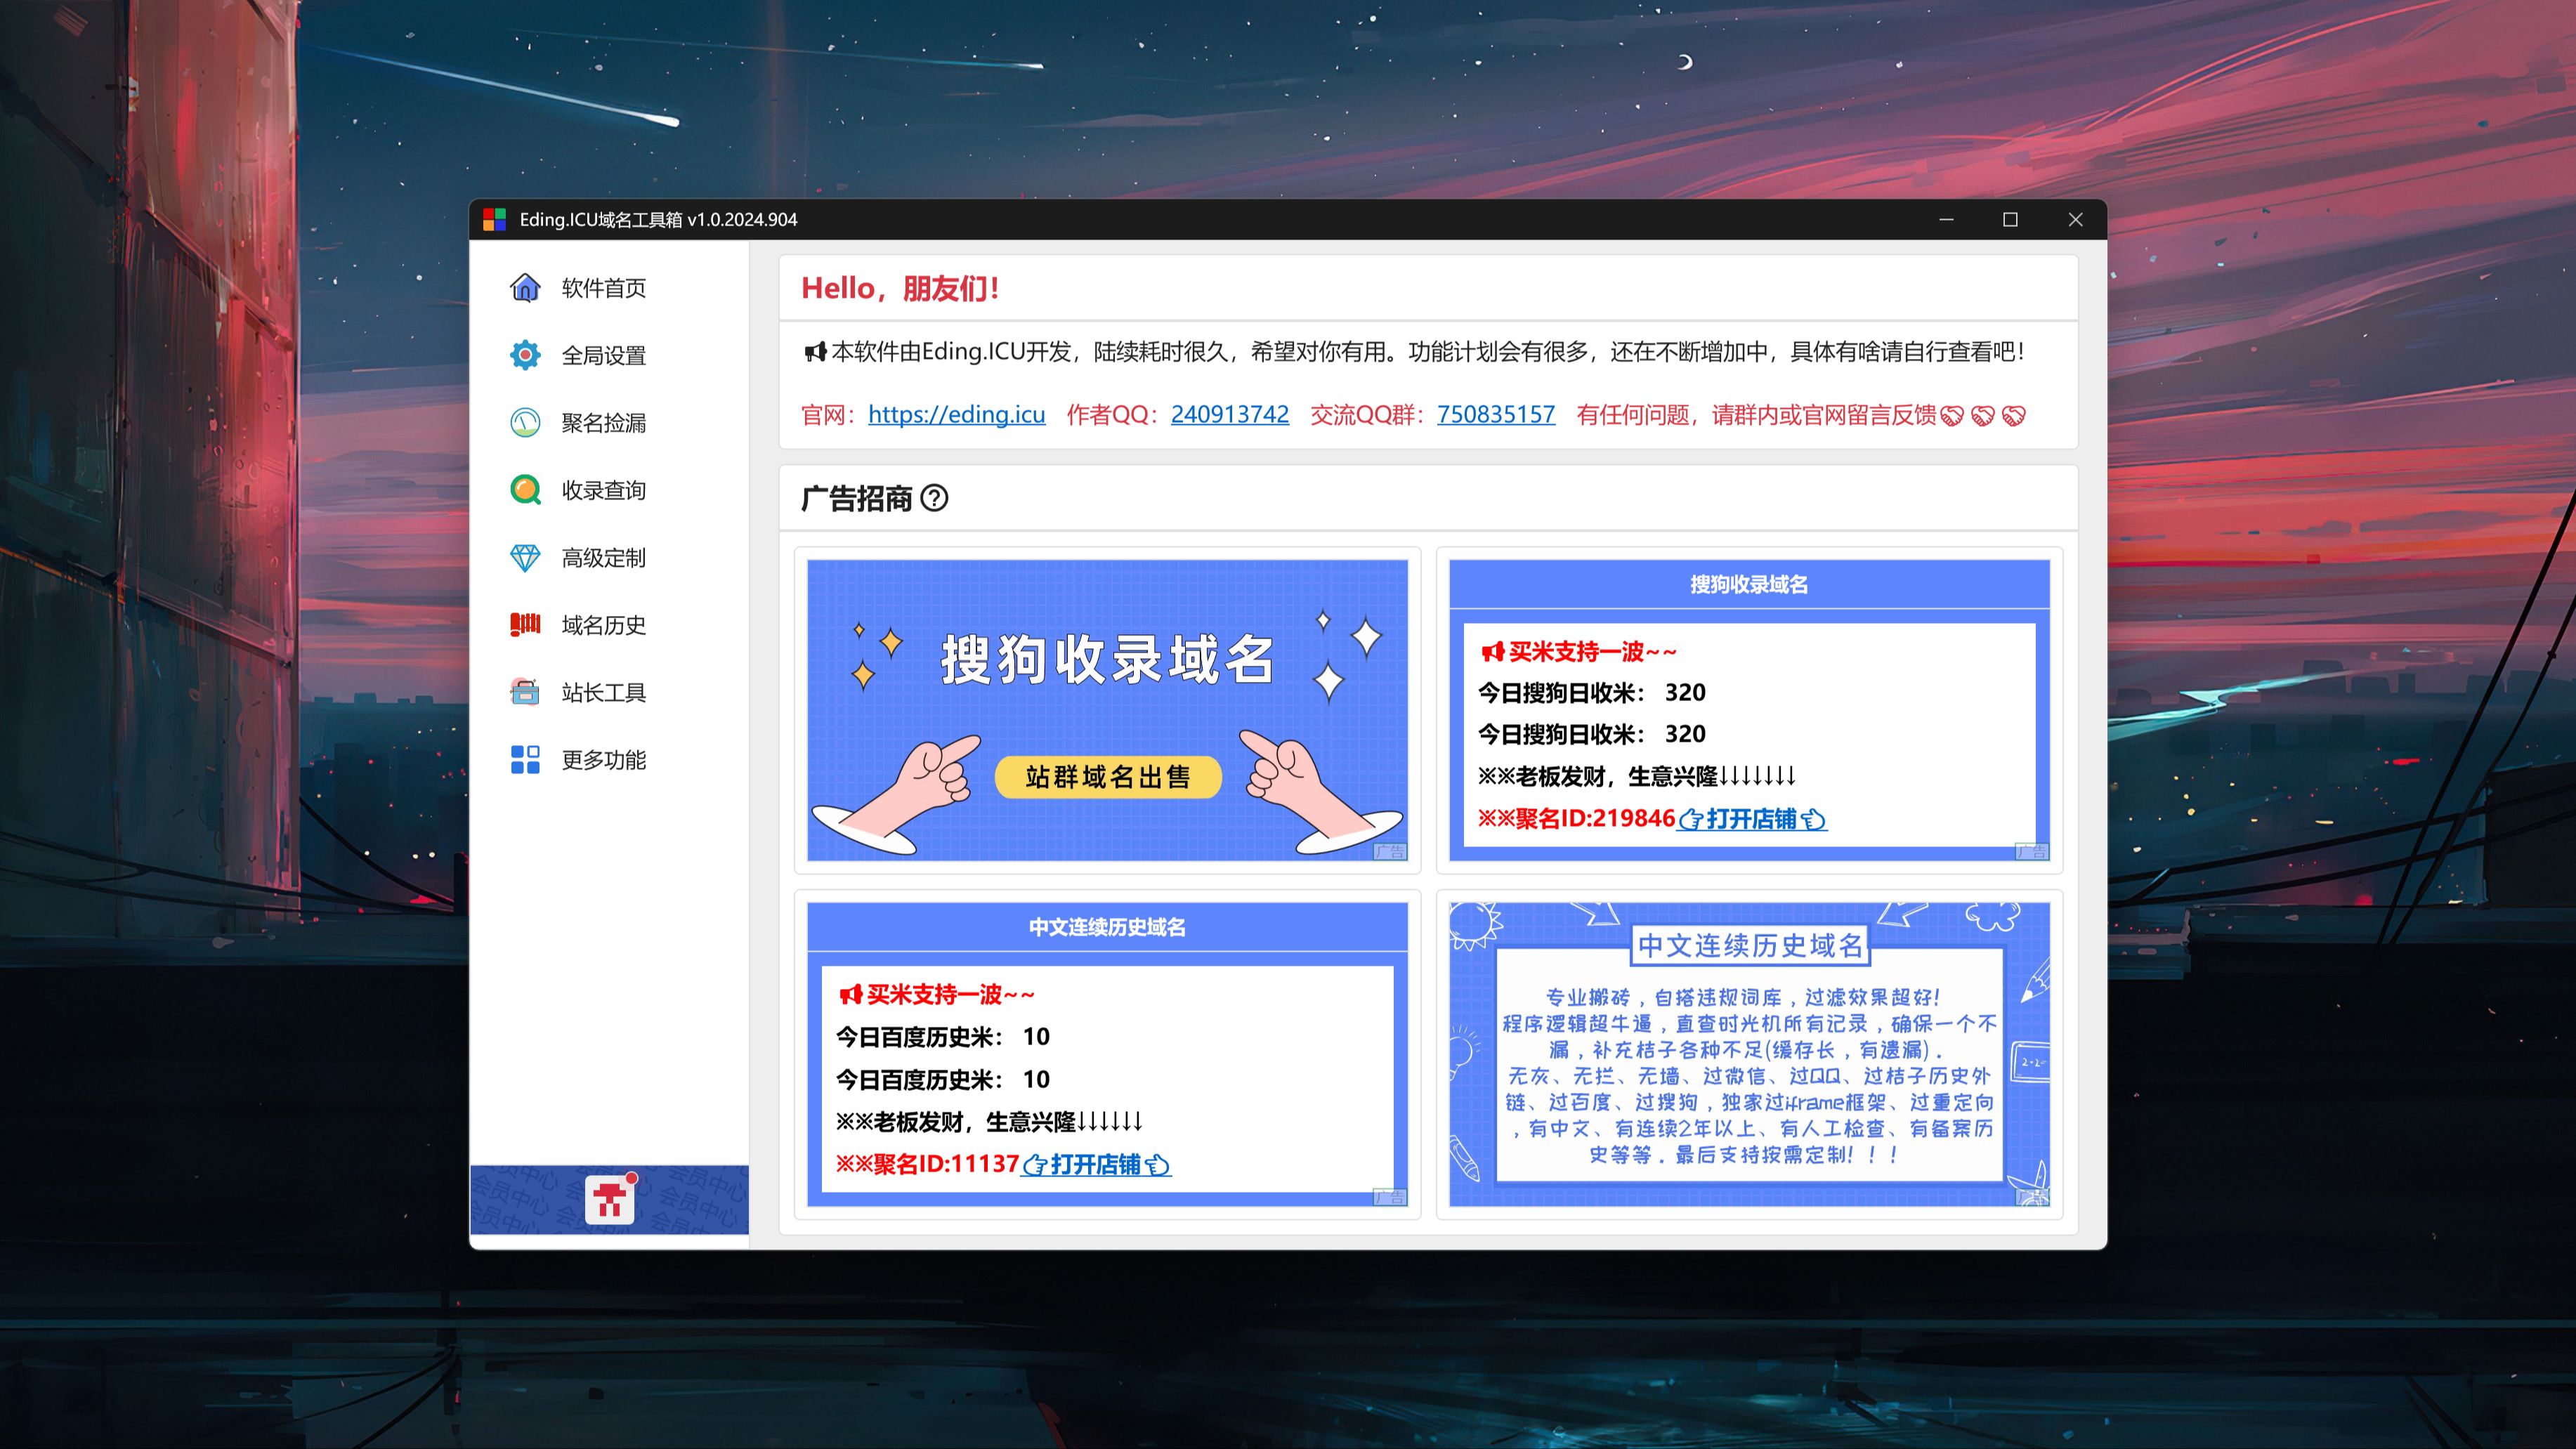Open the https://eding.icu official site link

[x=956, y=415]
